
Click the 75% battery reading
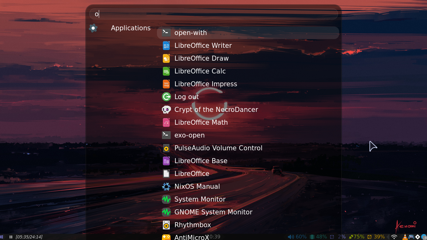coord(359,237)
